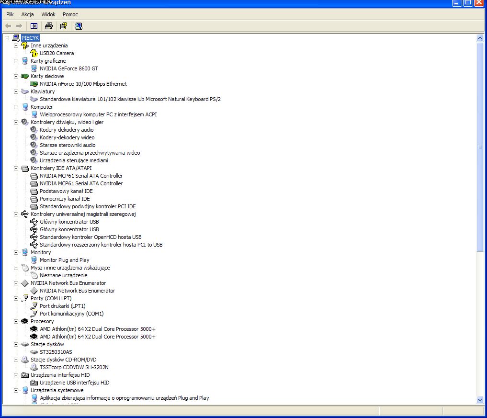
Task: Click the Forward arrow toolbar icon
Action: coord(19,26)
